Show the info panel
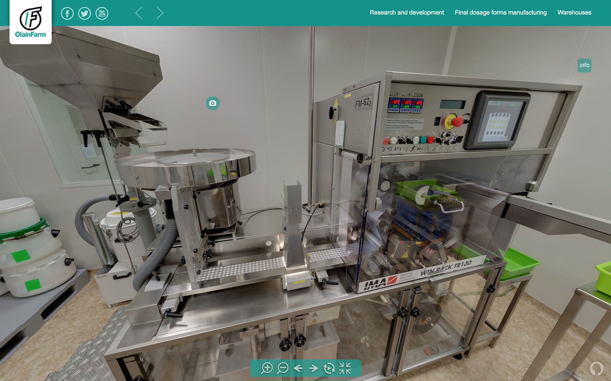This screenshot has width=611, height=381. [x=584, y=65]
